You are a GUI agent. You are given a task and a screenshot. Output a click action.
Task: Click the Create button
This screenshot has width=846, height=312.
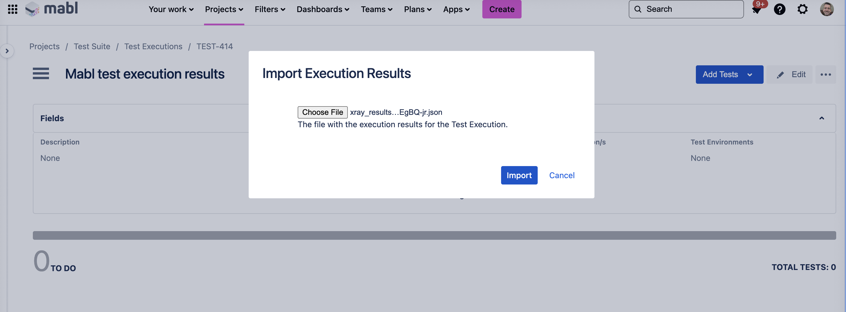click(501, 9)
